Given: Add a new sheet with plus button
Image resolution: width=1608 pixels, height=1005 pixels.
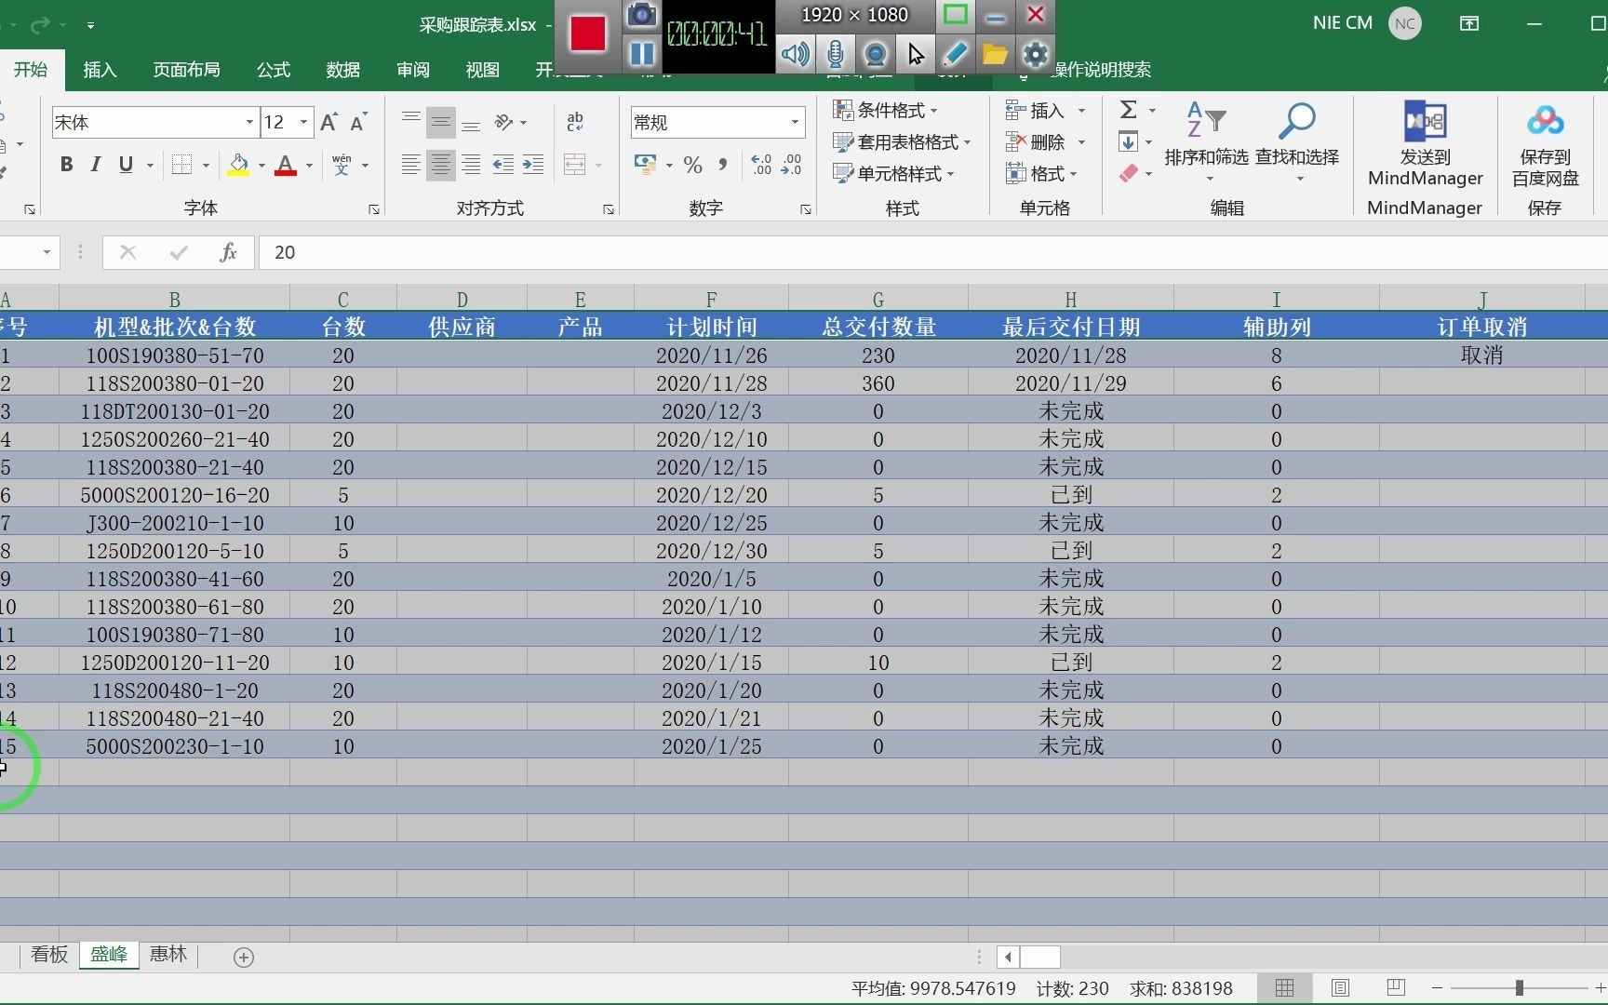Looking at the screenshot, I should coord(244,957).
